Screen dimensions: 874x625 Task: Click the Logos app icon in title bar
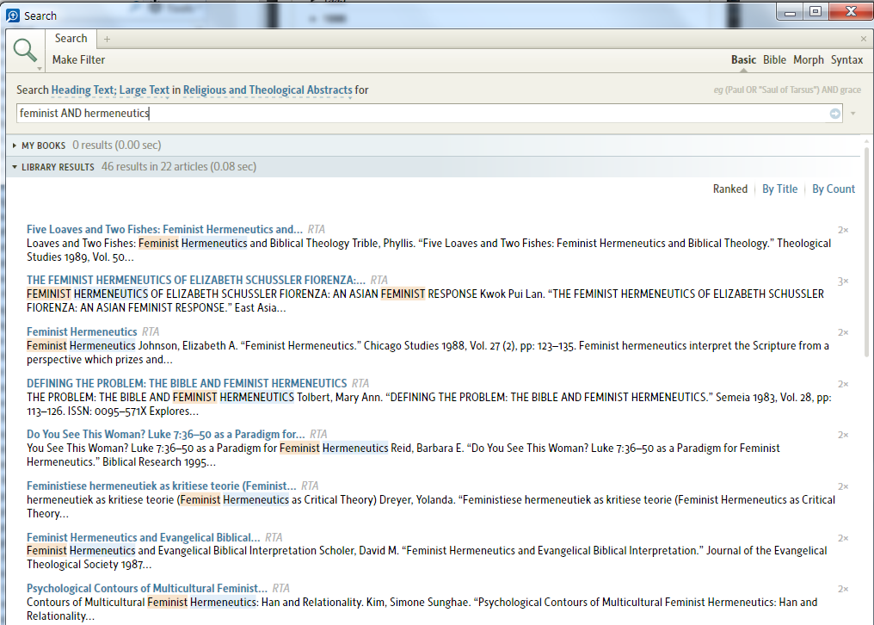point(13,15)
